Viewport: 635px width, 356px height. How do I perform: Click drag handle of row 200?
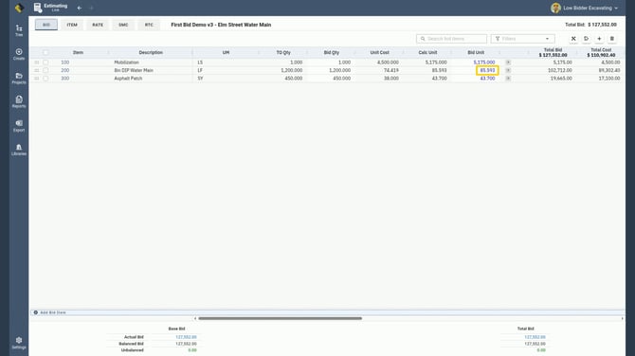[x=36, y=70]
